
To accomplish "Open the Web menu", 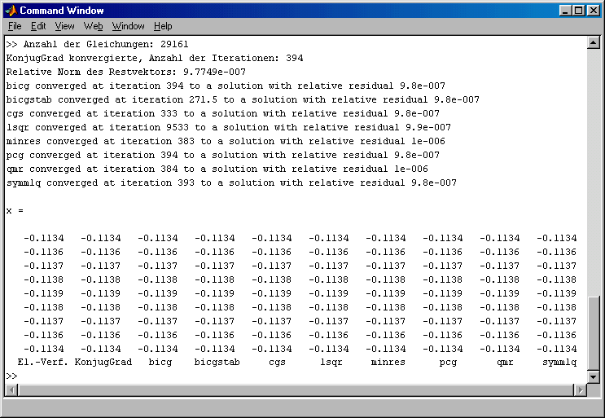I will click(93, 26).
